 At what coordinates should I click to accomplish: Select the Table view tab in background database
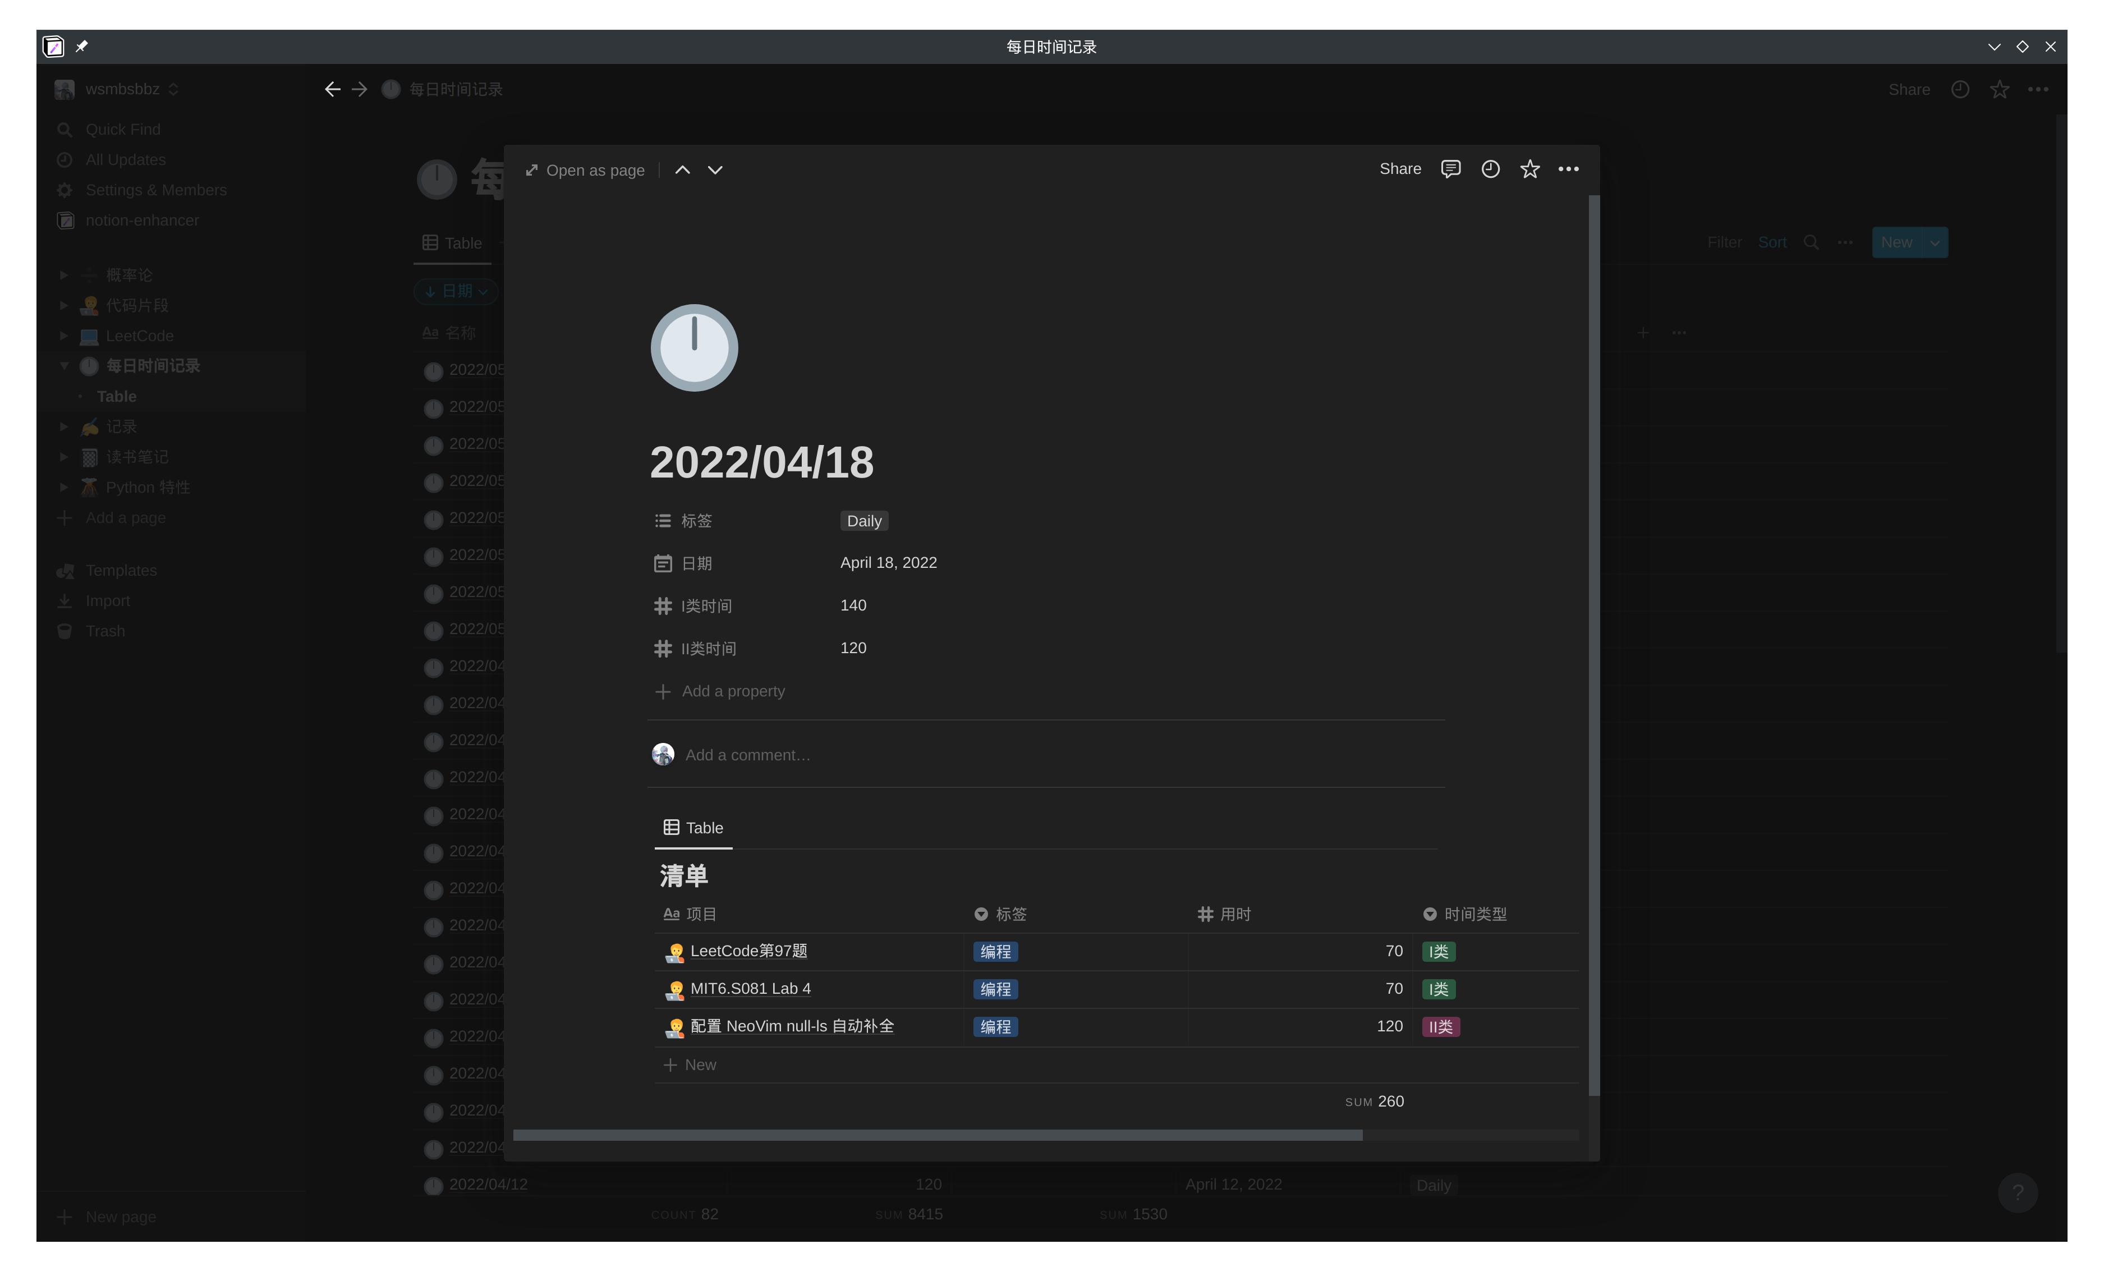click(x=453, y=244)
